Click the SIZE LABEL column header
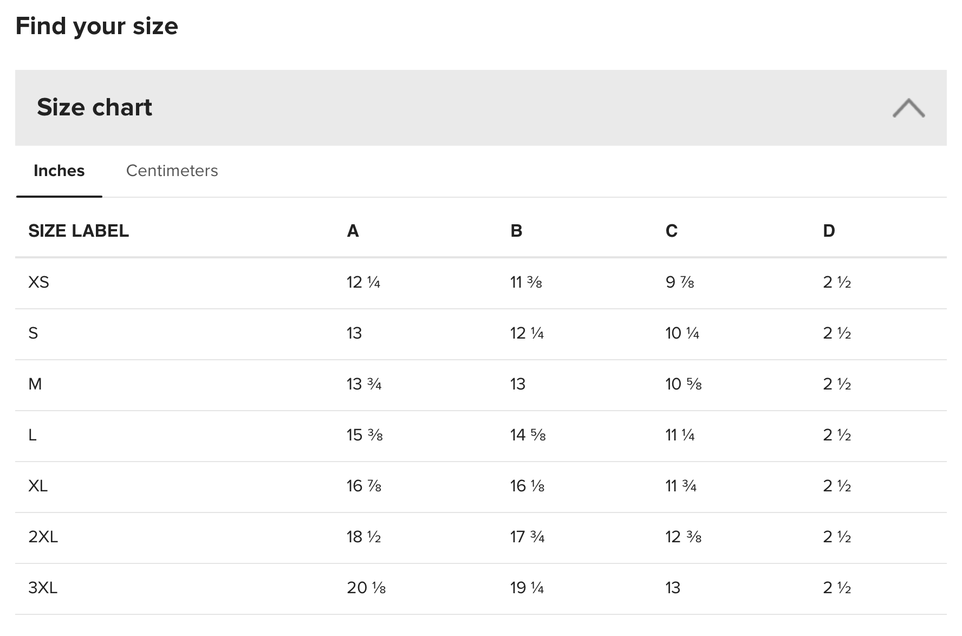Screen dimensions: 962x636 pyautogui.click(x=79, y=231)
